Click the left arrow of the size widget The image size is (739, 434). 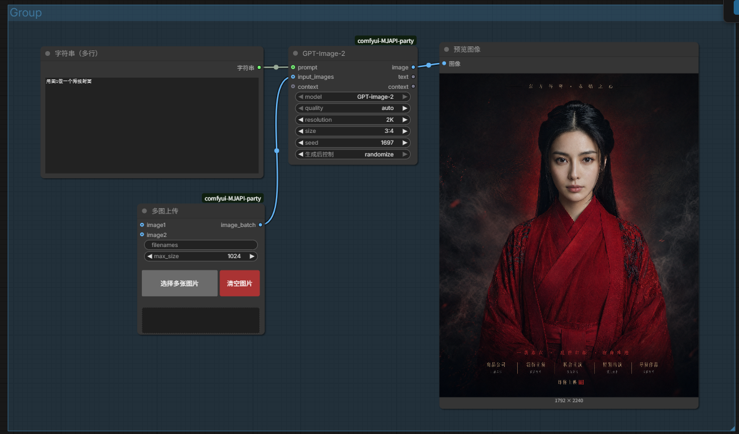pyautogui.click(x=301, y=131)
